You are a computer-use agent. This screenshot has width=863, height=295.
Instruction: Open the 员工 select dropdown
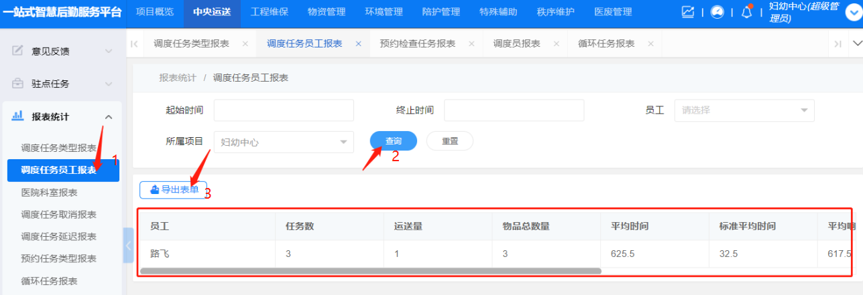pos(744,110)
